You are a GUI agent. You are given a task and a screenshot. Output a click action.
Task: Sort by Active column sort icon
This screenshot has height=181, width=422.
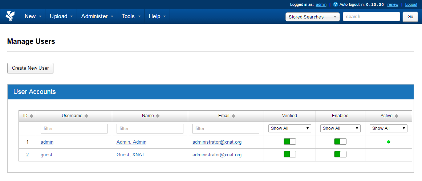(396, 116)
